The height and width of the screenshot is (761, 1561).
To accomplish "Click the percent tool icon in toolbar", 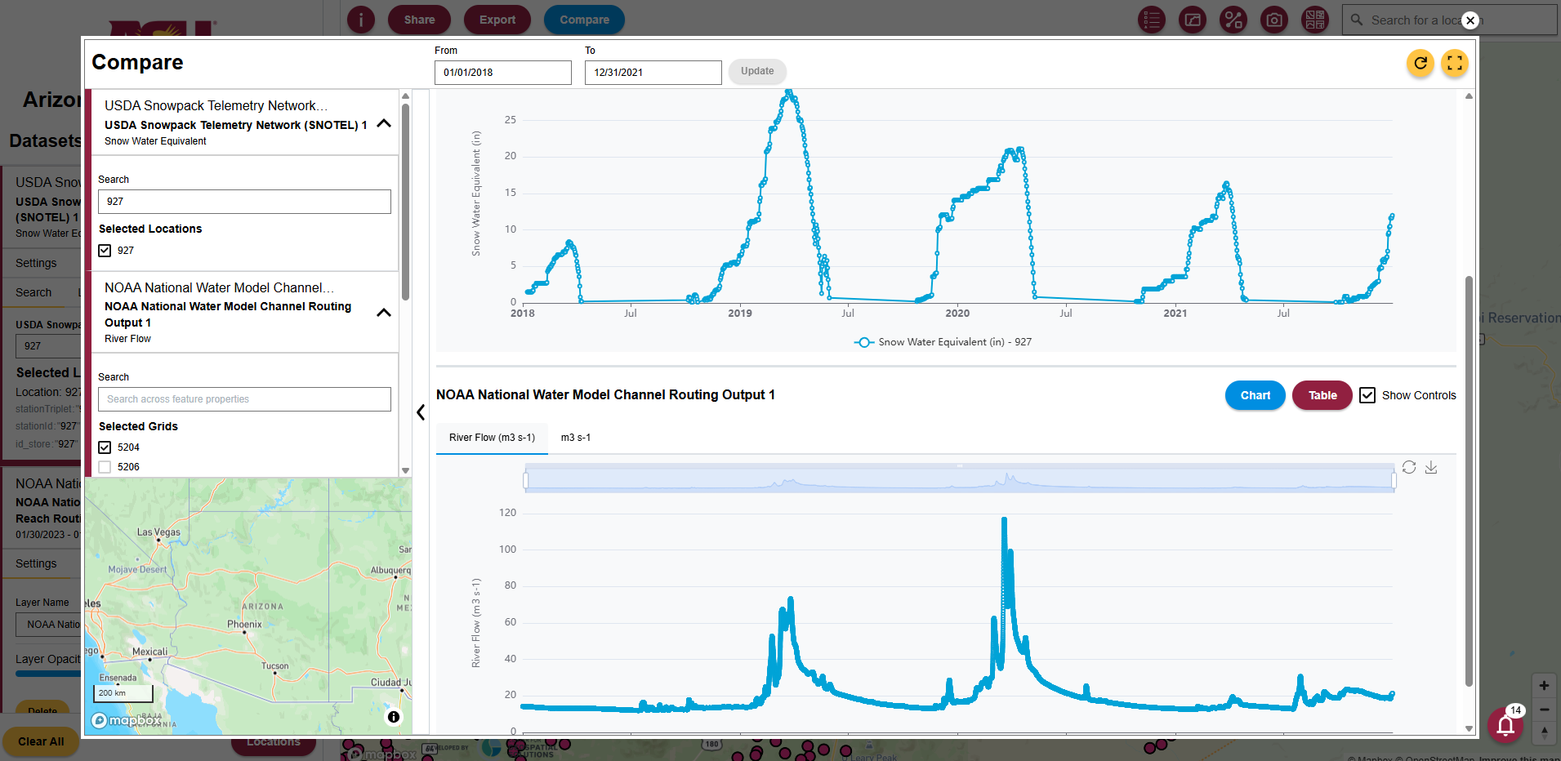I will (1233, 20).
